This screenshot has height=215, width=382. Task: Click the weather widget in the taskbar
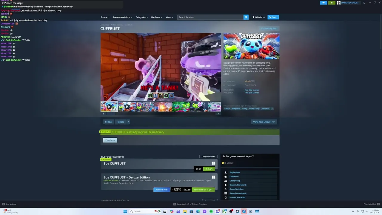tap(11, 211)
